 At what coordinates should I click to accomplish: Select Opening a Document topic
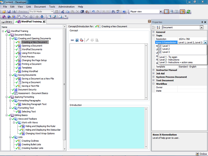point(32,46)
